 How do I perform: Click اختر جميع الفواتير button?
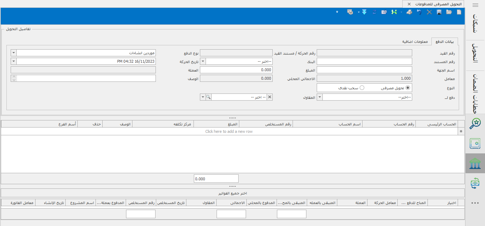[x=233, y=193]
